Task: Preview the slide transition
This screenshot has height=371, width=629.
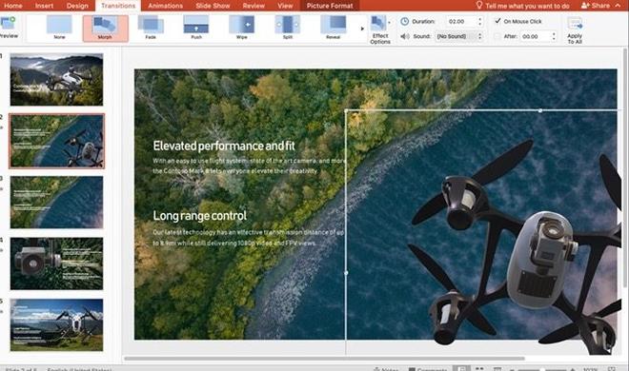Action: pos(8,28)
